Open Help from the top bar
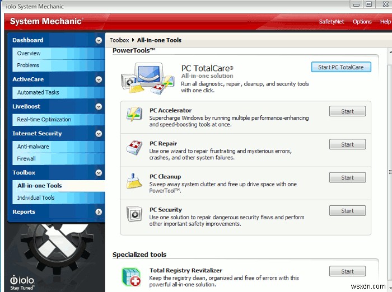This screenshot has height=292, width=392. (385, 22)
